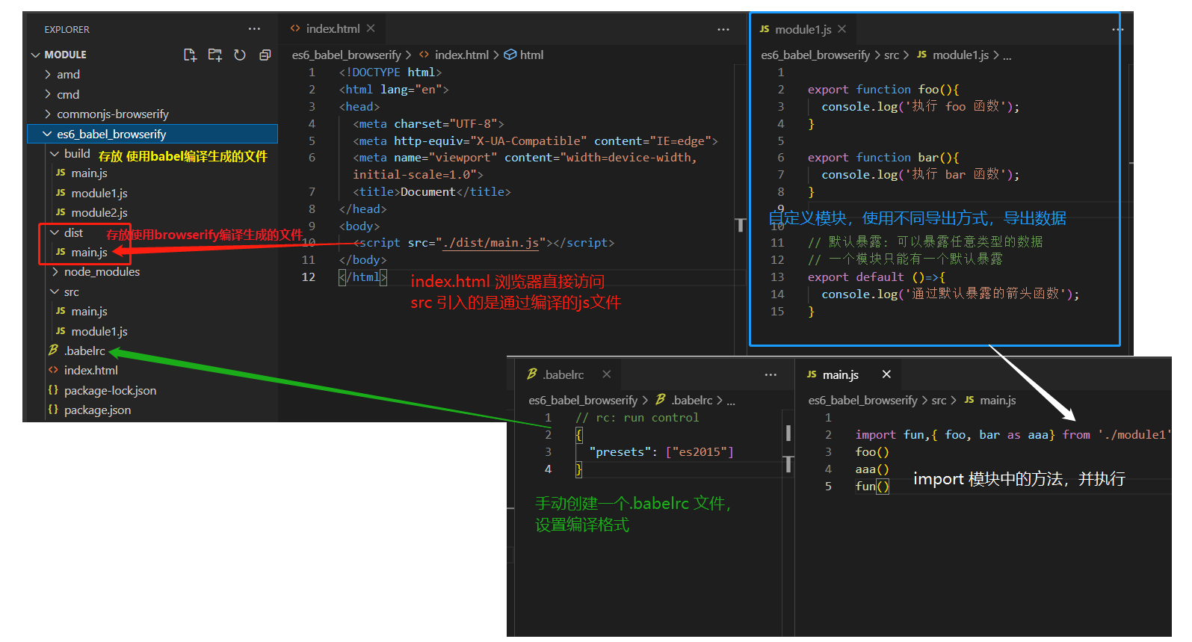Open index.html editor more actions ellipsis
Viewport: 1192px width, 642px height.
[723, 29]
